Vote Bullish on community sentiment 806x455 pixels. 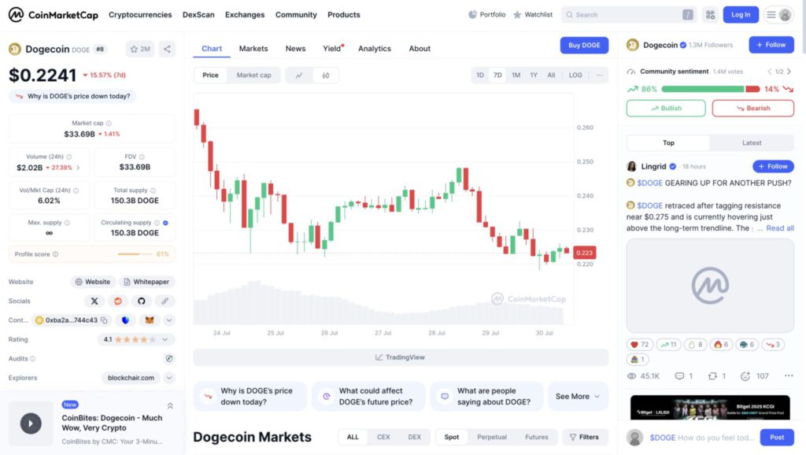click(666, 108)
